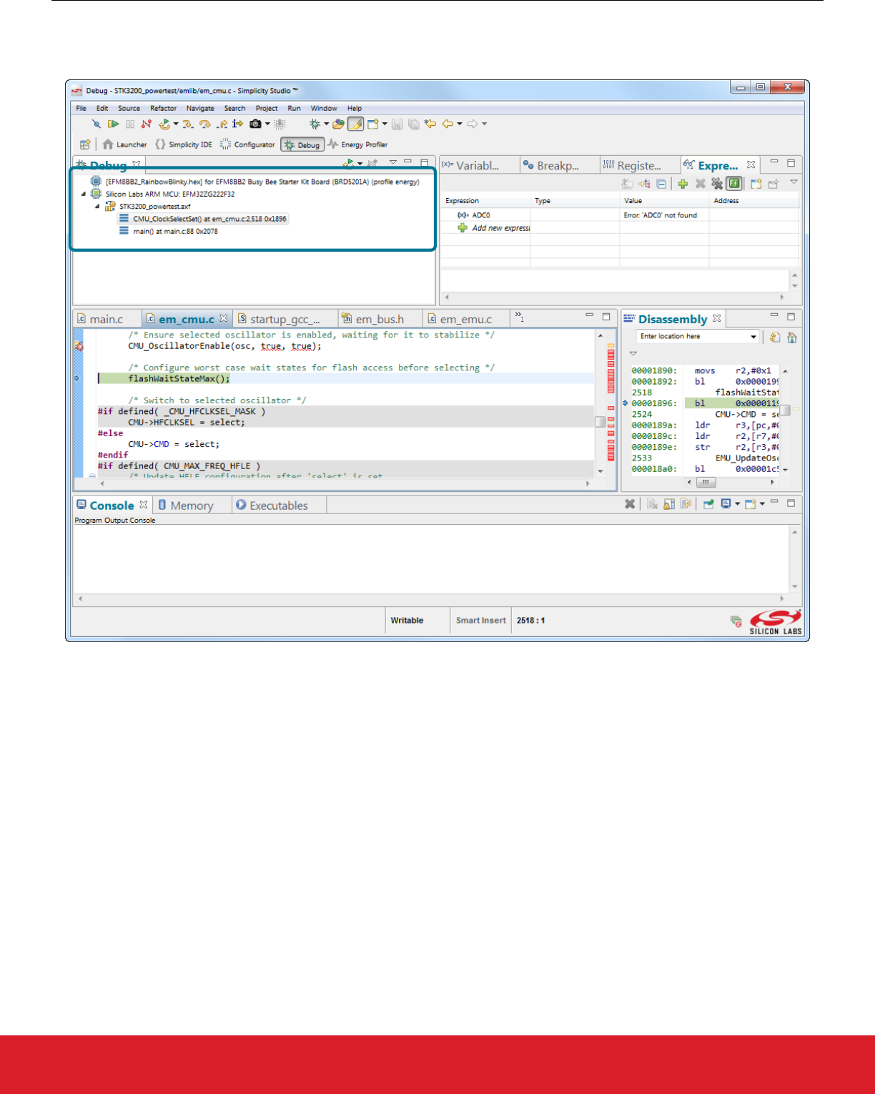
Task: Show hidden editor tabs overflow chevron
Action: [x=520, y=317]
